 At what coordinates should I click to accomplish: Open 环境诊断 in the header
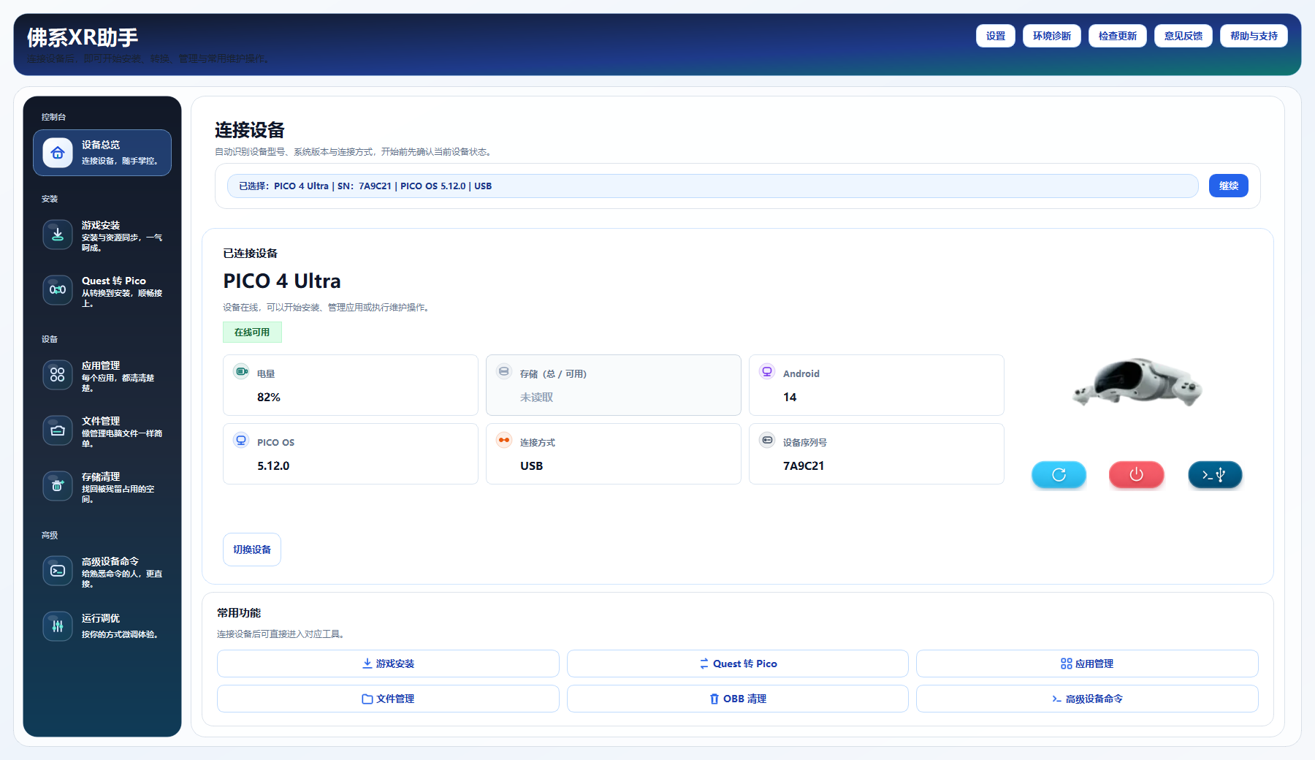(x=1052, y=36)
